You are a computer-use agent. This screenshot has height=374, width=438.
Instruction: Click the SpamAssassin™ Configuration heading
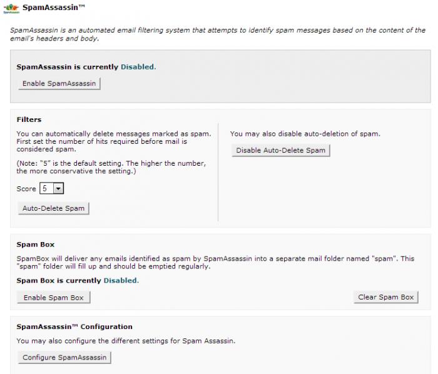(x=74, y=326)
